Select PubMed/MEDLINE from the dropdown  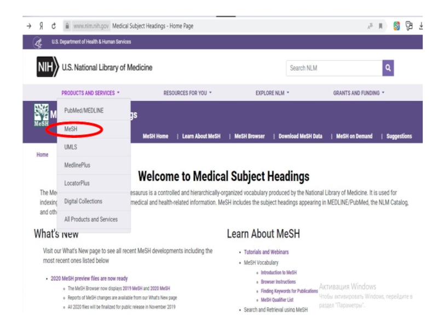click(94, 110)
